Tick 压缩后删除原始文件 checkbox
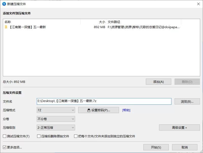 (x=39, y=136)
